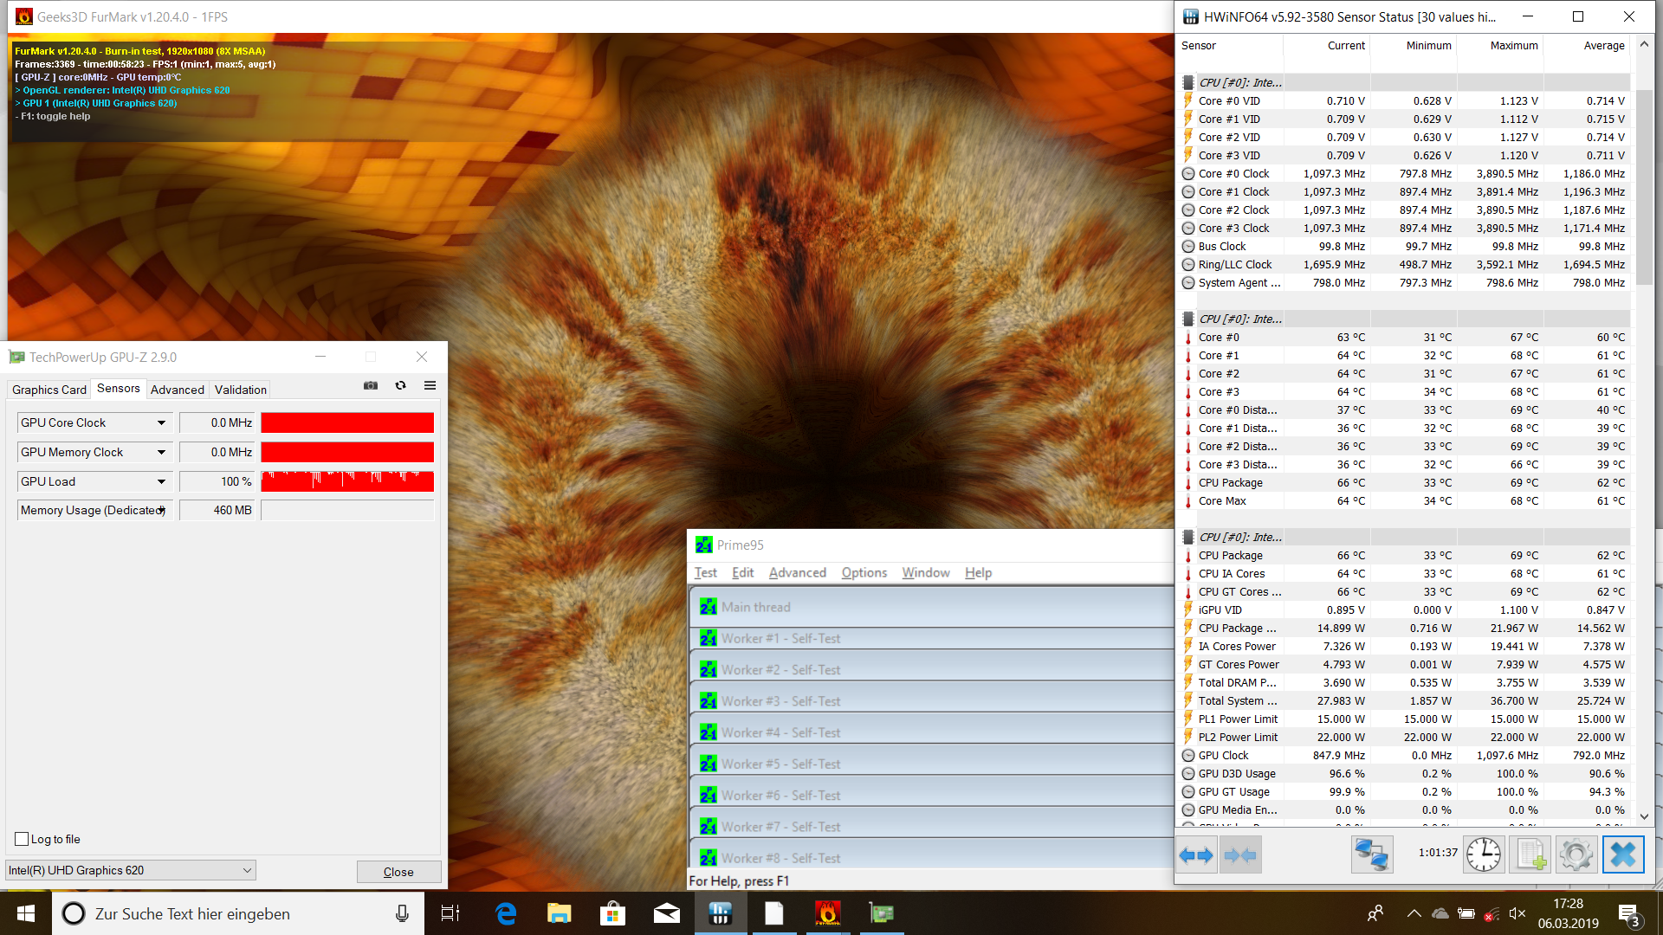Open the GPU-Z hamburger menu

coord(430,386)
